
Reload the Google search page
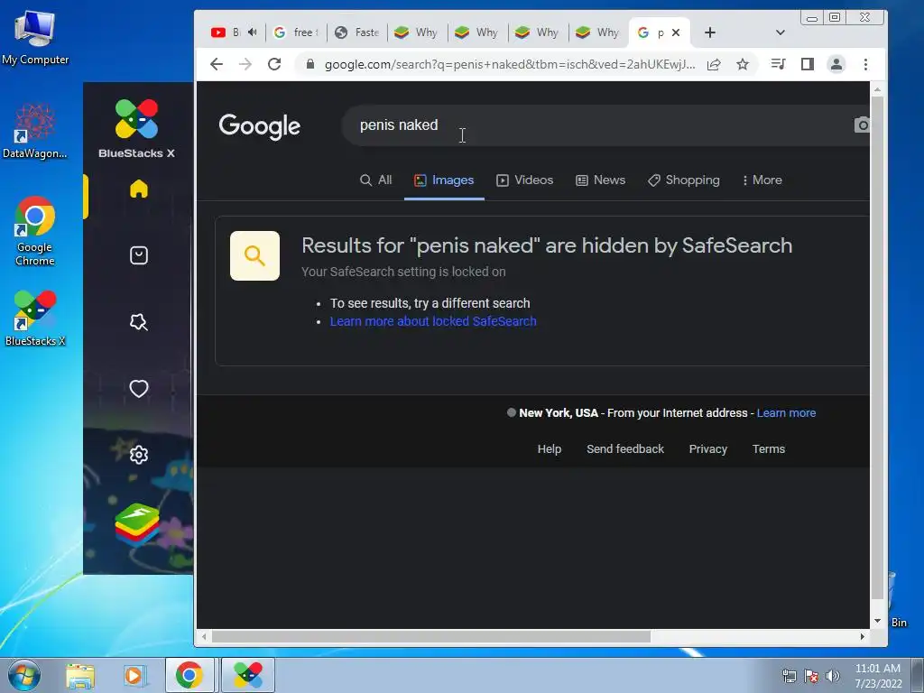pos(274,64)
